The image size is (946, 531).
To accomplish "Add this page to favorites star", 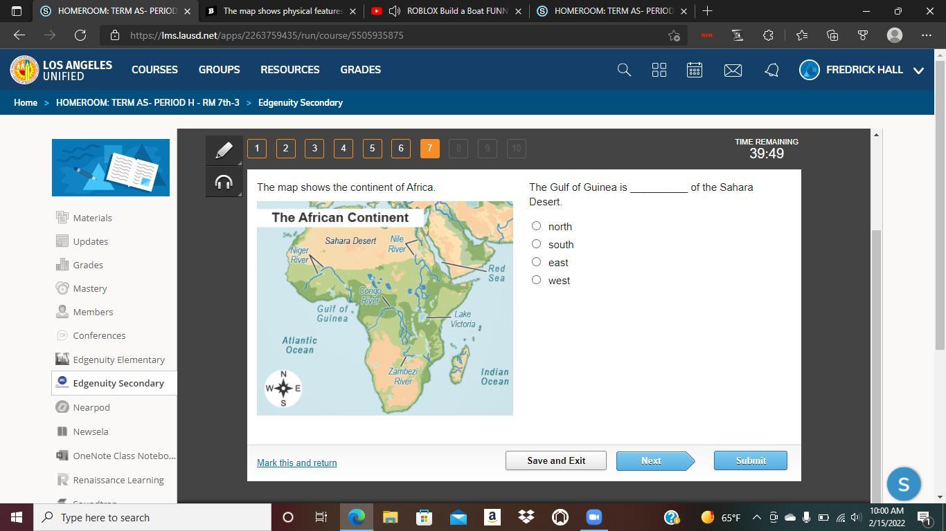I will [x=674, y=35].
